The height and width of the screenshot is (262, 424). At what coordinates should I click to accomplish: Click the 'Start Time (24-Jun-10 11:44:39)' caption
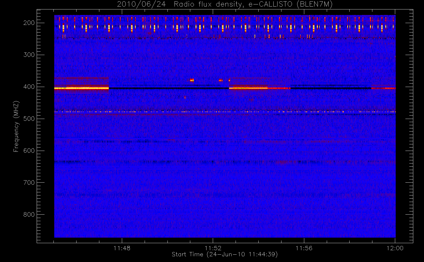click(225, 254)
